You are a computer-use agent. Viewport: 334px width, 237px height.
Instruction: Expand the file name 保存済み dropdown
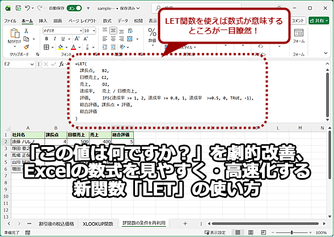pyautogui.click(x=138, y=9)
